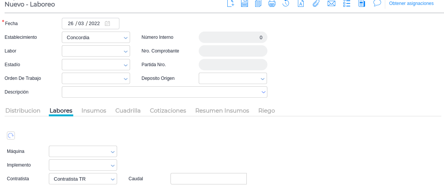Click into the Caudal input field
The height and width of the screenshot is (189, 444).
point(209,179)
